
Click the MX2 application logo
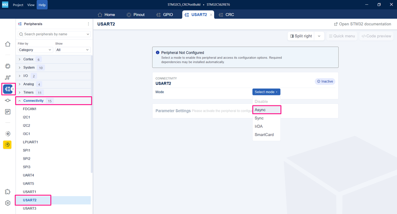(x=5, y=4)
